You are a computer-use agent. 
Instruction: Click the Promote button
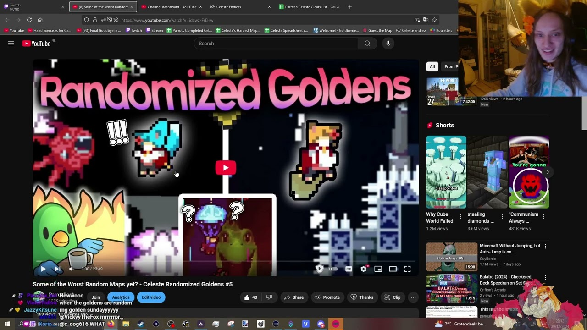coord(327,297)
